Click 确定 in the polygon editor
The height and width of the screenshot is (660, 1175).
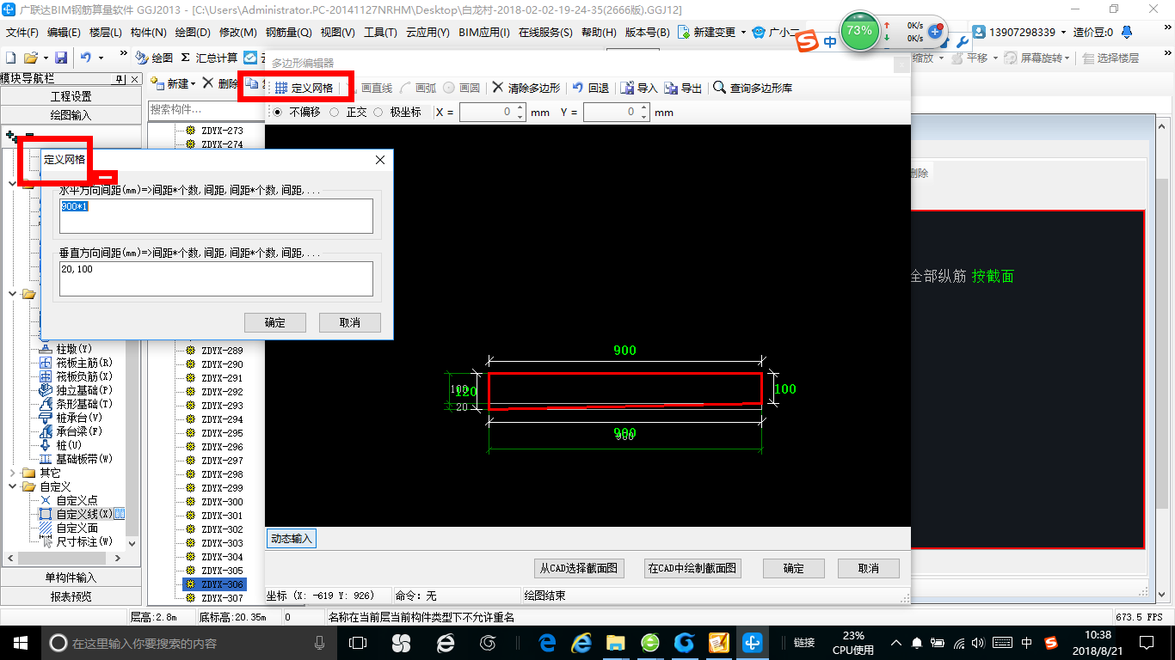[x=794, y=568]
